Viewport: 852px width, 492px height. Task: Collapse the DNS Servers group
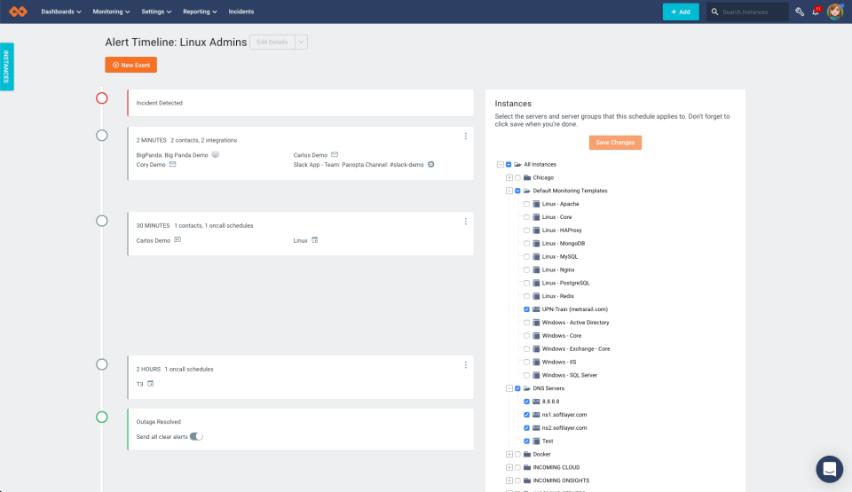(509, 388)
